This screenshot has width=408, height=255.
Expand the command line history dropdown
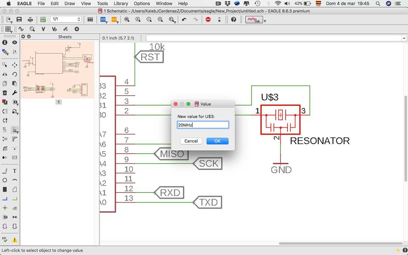pyautogui.click(x=404, y=38)
